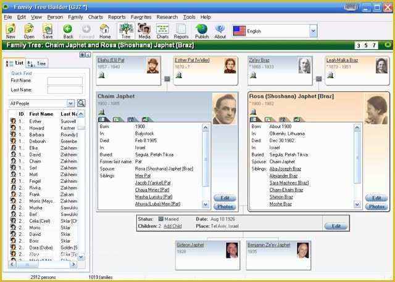Open Gideon Japhet child card
Screen dimensions: 395x282
pyautogui.click(x=207, y=255)
